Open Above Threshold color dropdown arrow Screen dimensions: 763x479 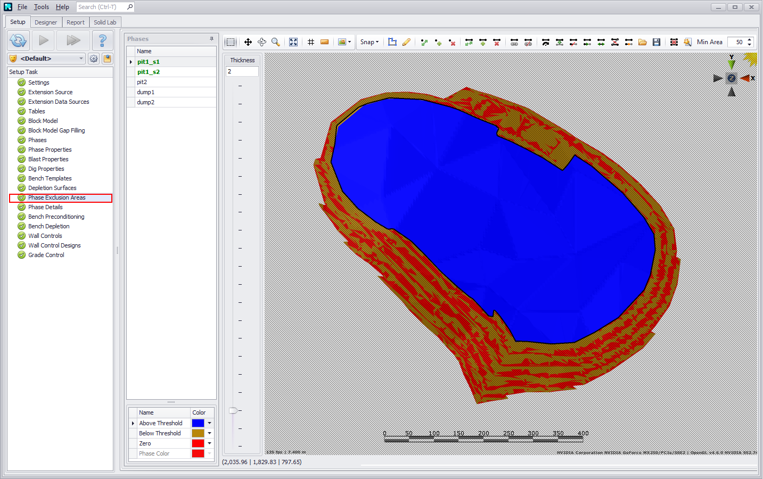(210, 423)
